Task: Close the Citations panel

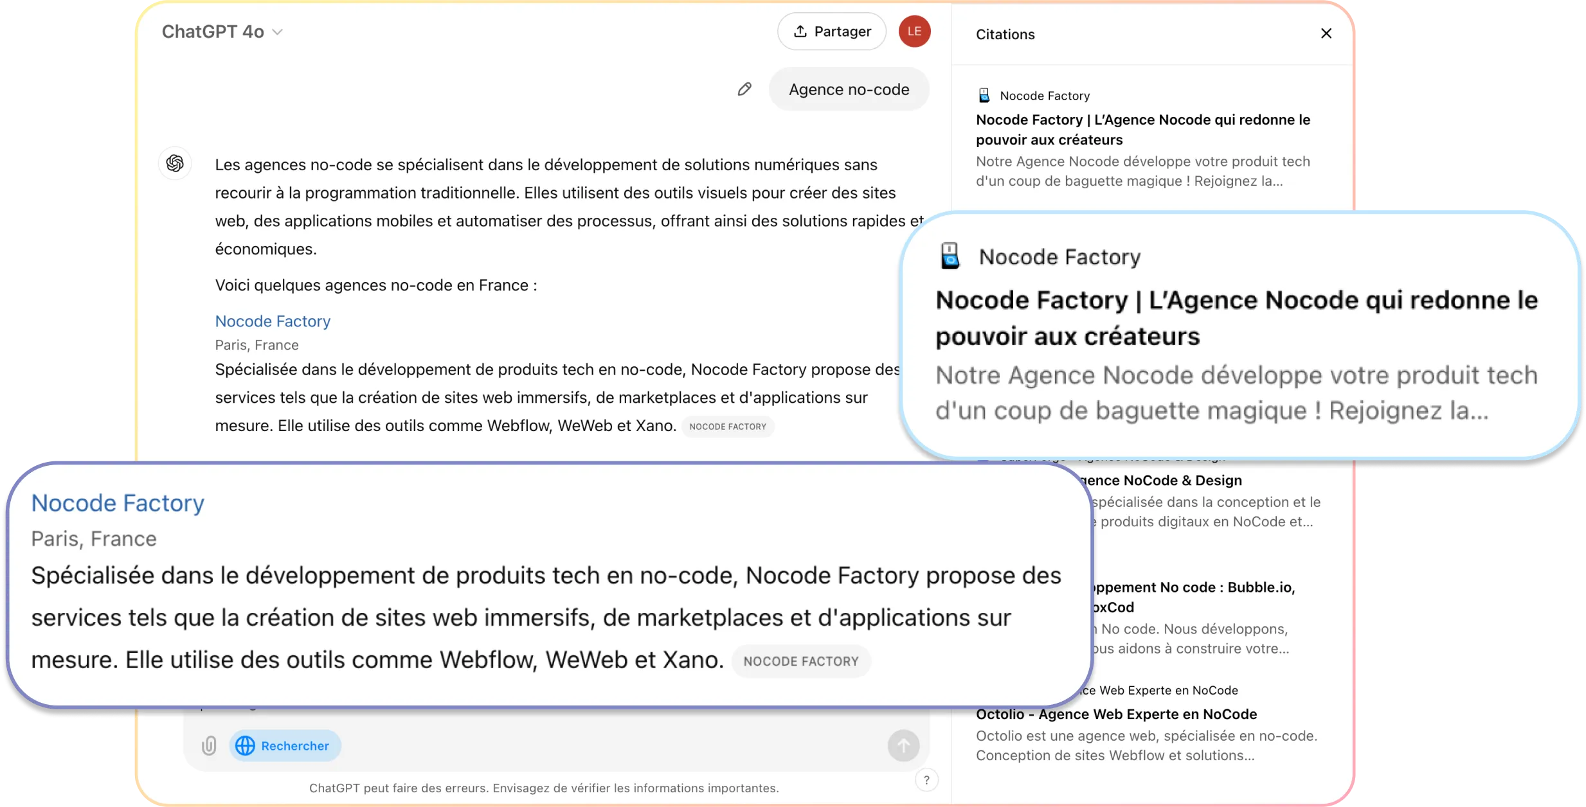Action: tap(1326, 33)
